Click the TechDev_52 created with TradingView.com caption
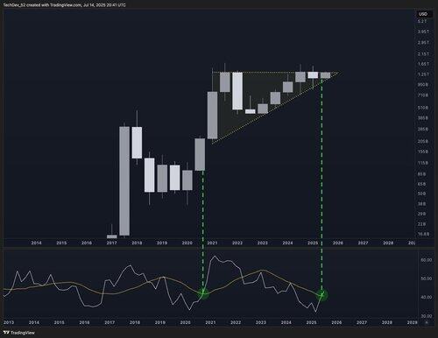The image size is (438, 338). click(65, 5)
